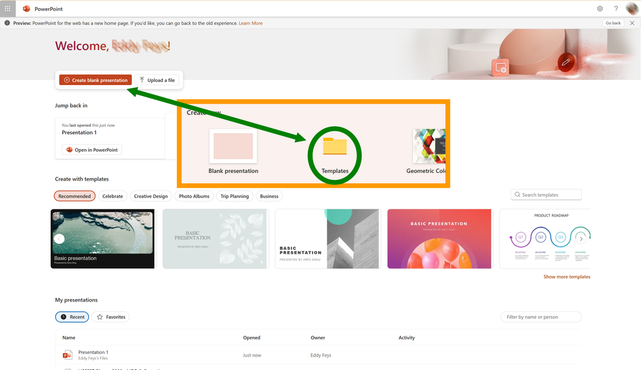Image resolution: width=641 pixels, height=370 pixels.
Task: Click the Presentation 1 file icon
Action: tap(67, 355)
